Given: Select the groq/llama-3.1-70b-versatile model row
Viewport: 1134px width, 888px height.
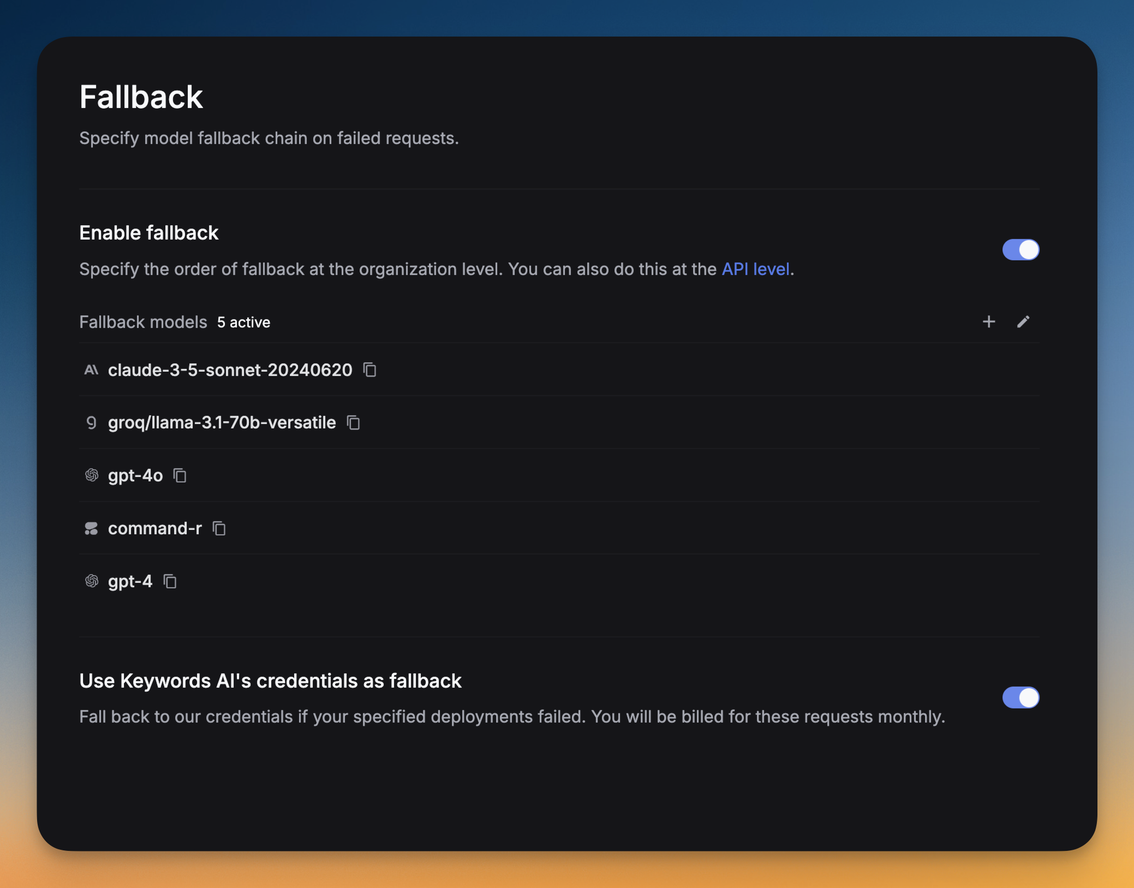Looking at the screenshot, I should coord(559,422).
